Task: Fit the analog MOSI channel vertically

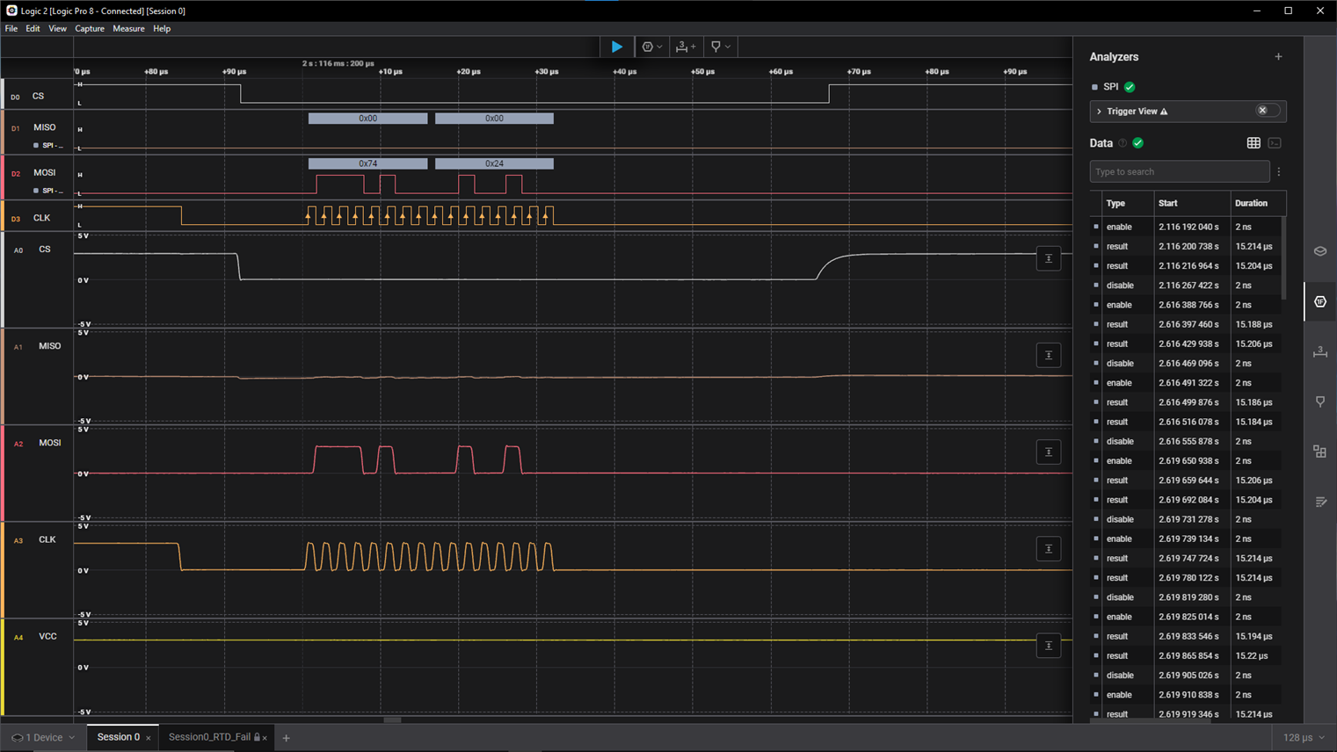Action: click(1048, 452)
